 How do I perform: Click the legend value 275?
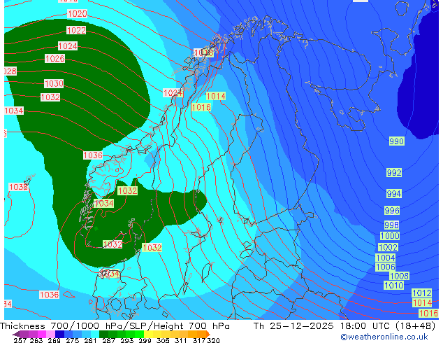[73, 340]
